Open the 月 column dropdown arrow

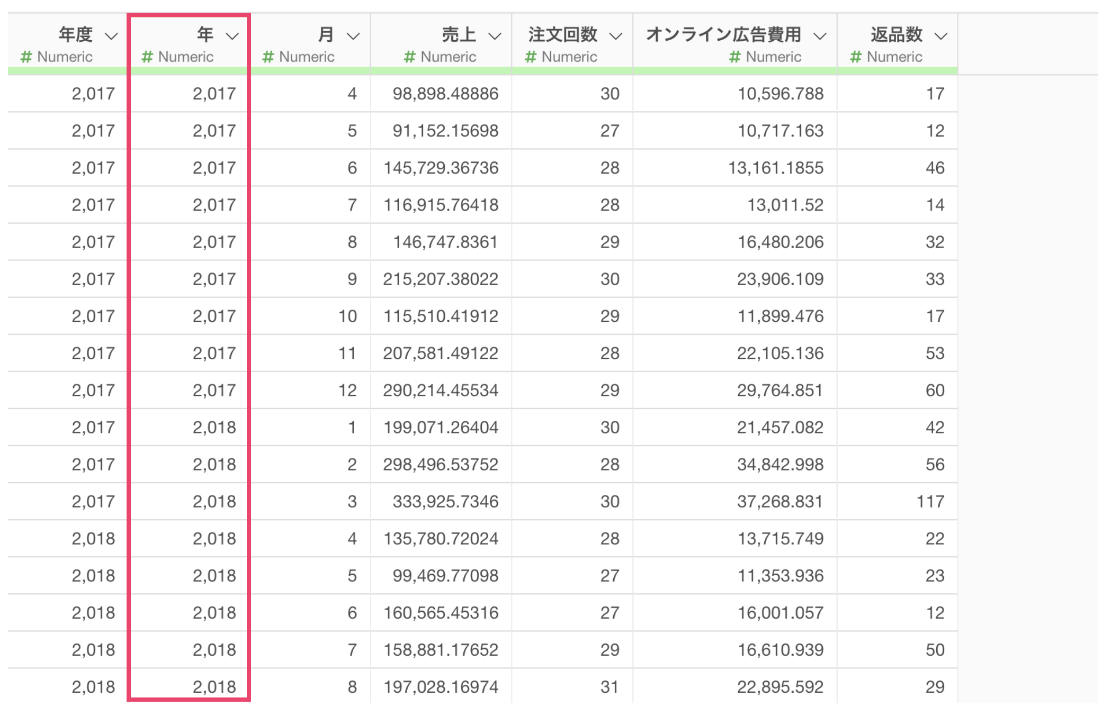click(353, 37)
